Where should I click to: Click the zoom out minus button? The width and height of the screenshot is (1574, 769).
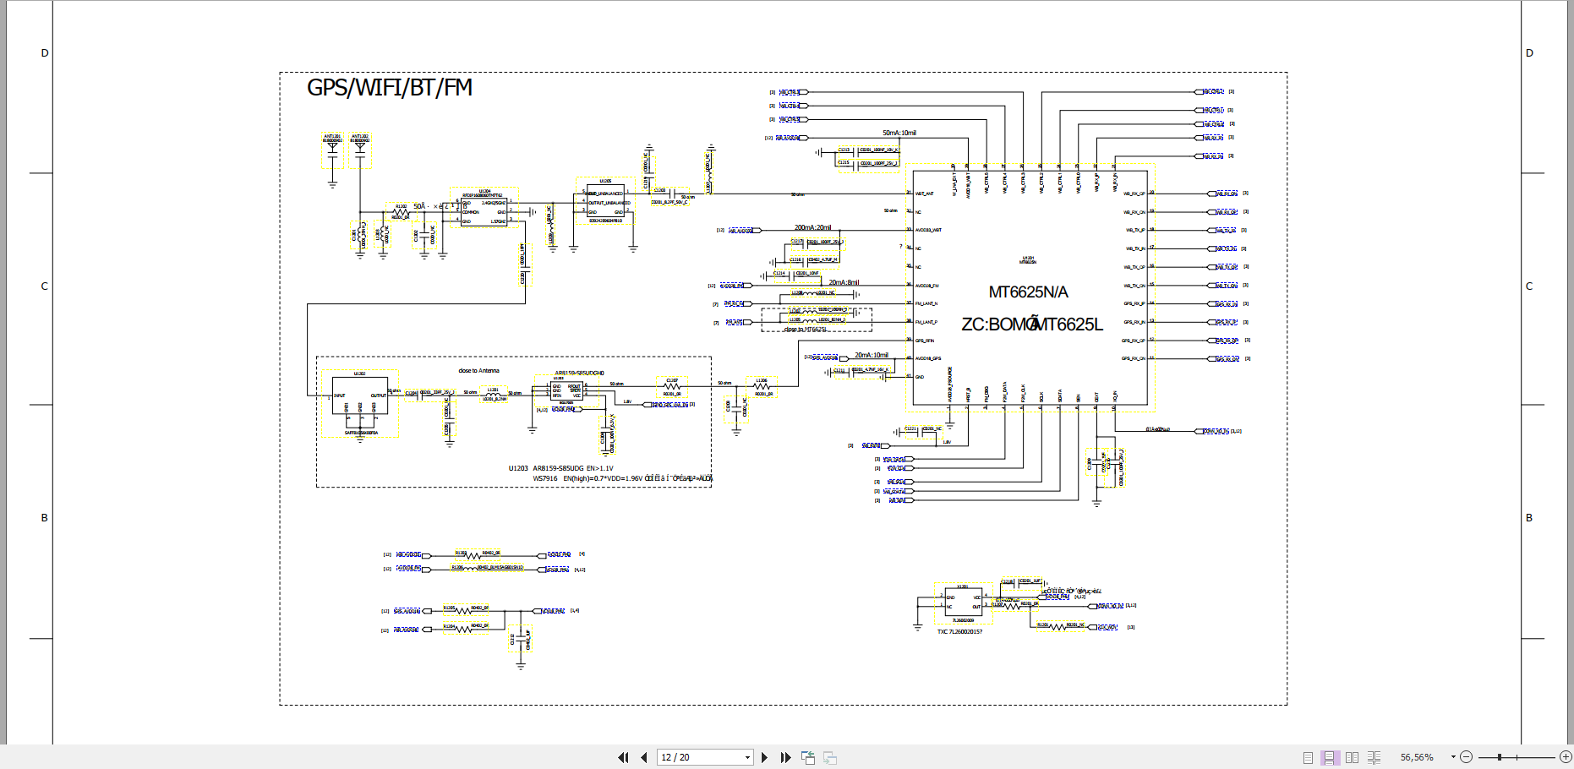pos(1467,757)
